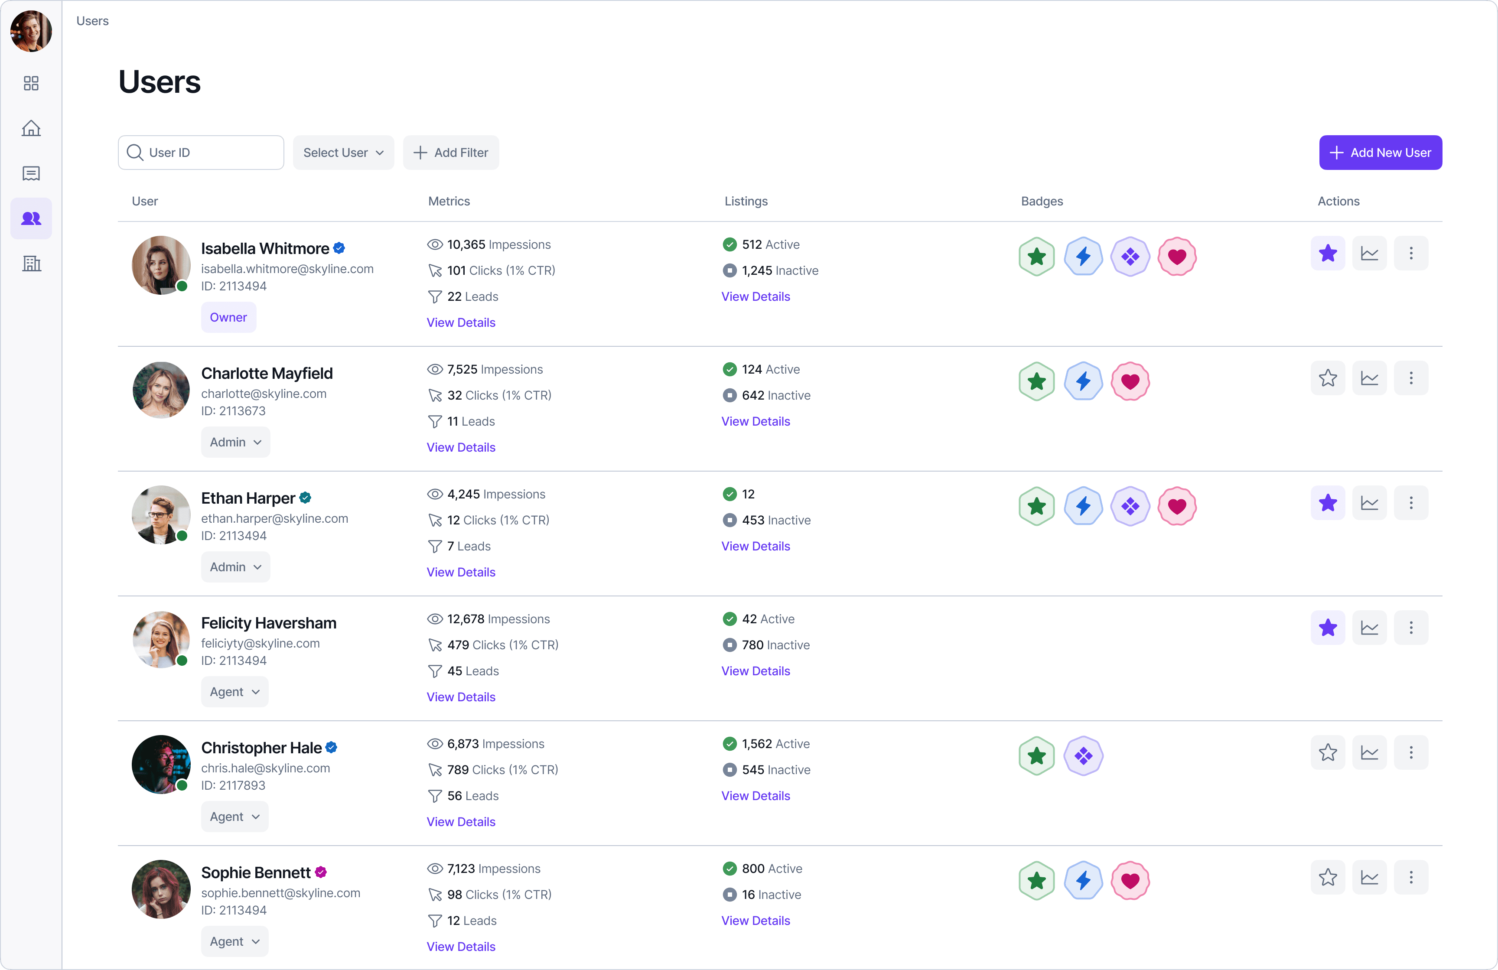
Task: Click the Users breadcrumb at top
Action: (x=92, y=21)
